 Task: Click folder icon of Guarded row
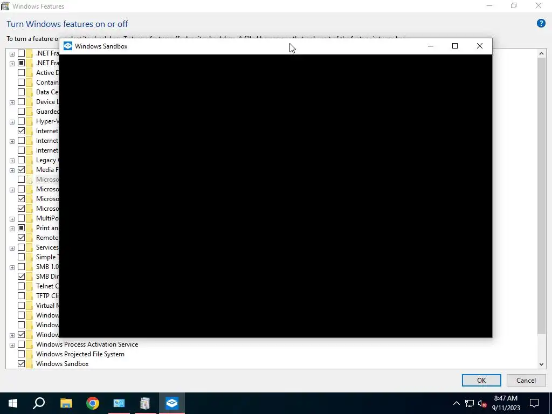click(30, 112)
